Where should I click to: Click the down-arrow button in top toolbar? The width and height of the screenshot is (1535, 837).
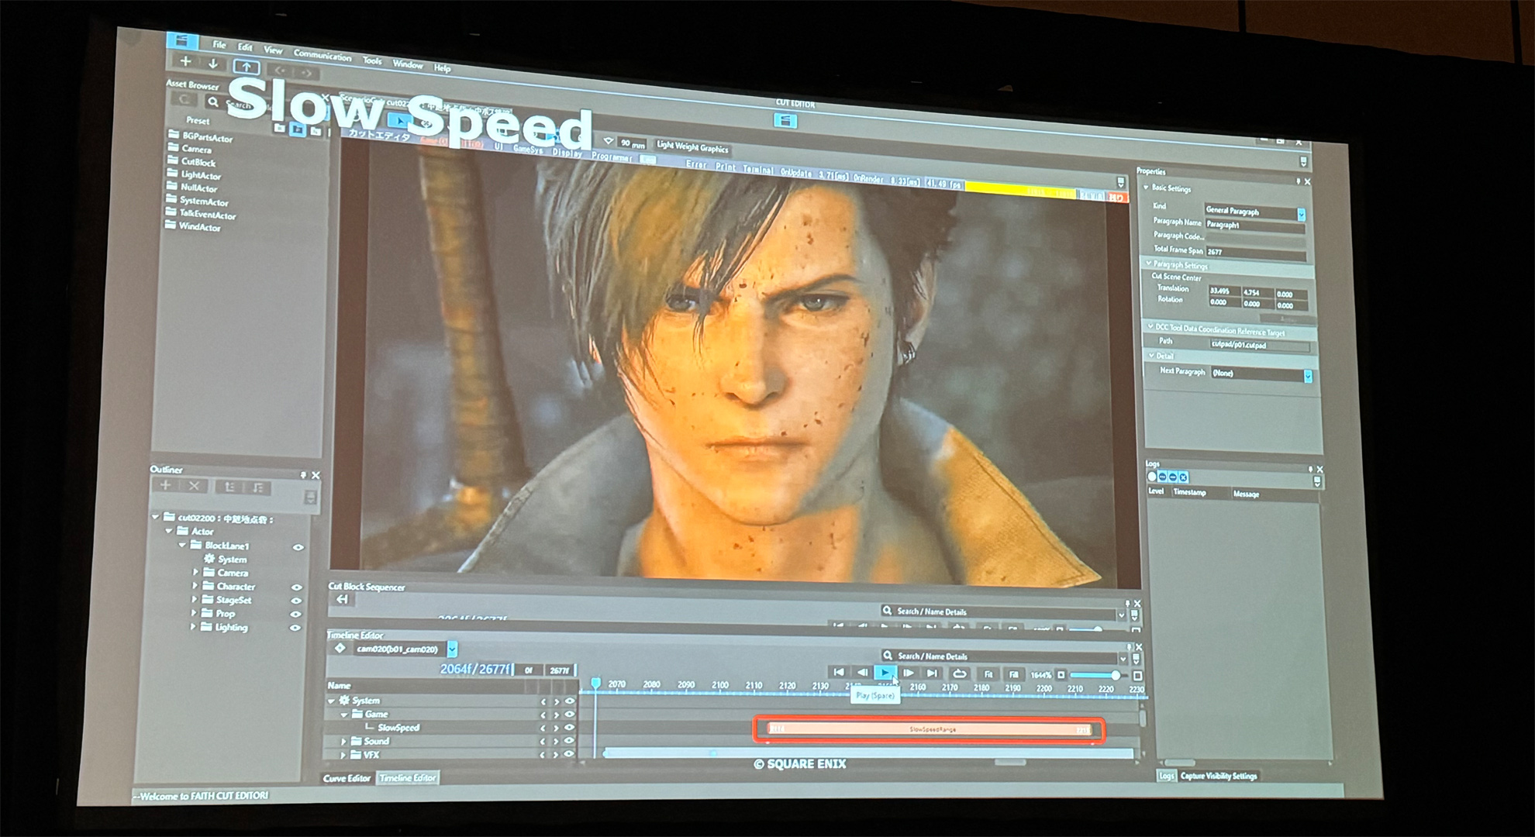click(x=213, y=64)
